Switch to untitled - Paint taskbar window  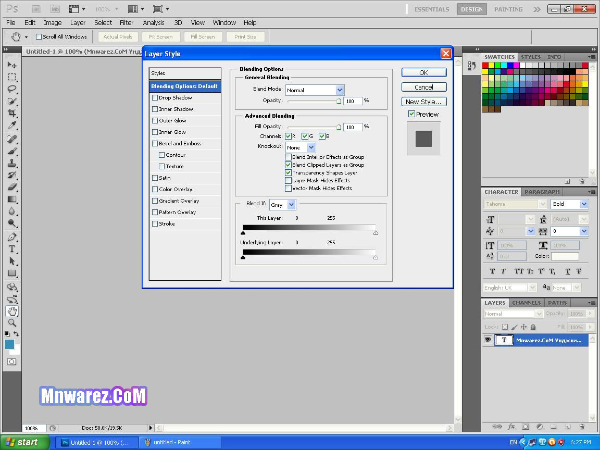click(180, 442)
